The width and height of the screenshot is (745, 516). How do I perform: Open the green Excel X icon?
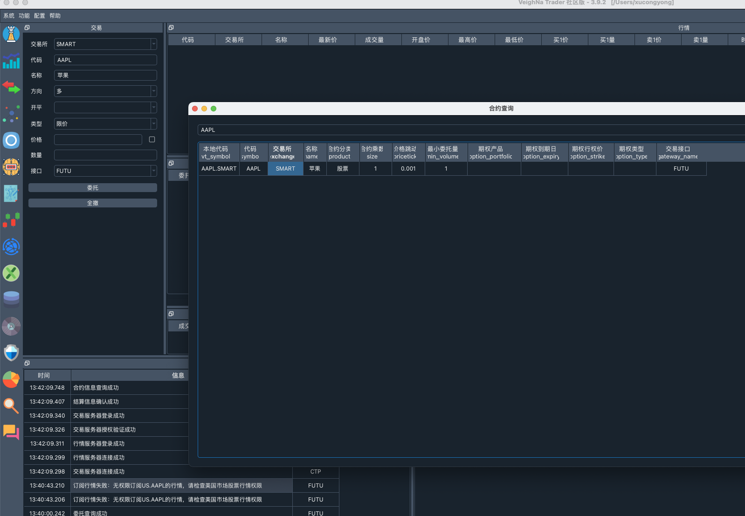point(11,273)
